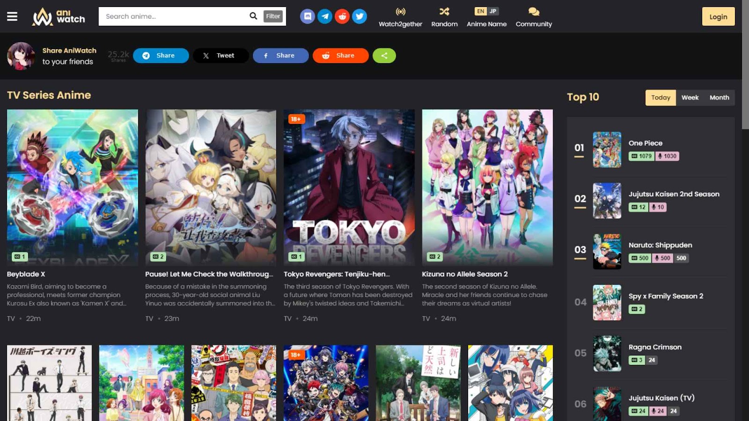Open Kizuna no Allele Season 2 poster

(487, 188)
